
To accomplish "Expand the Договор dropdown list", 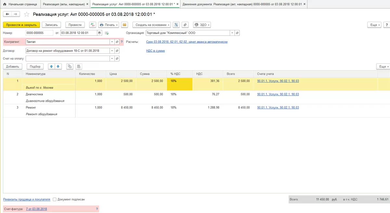I will (x=112, y=51).
